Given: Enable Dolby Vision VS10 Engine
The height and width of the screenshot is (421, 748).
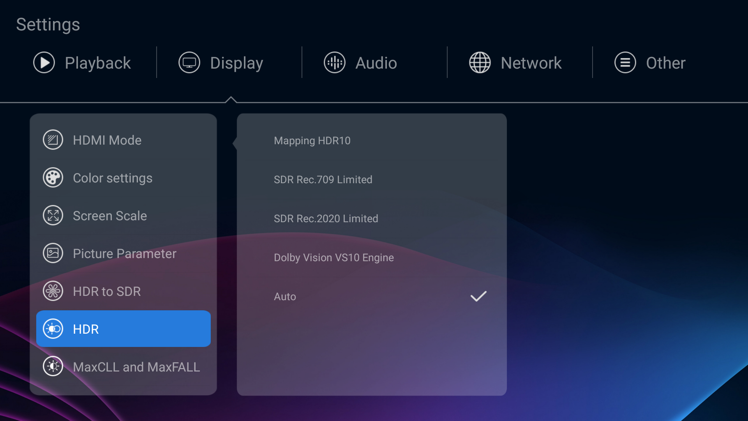Looking at the screenshot, I should [x=333, y=258].
